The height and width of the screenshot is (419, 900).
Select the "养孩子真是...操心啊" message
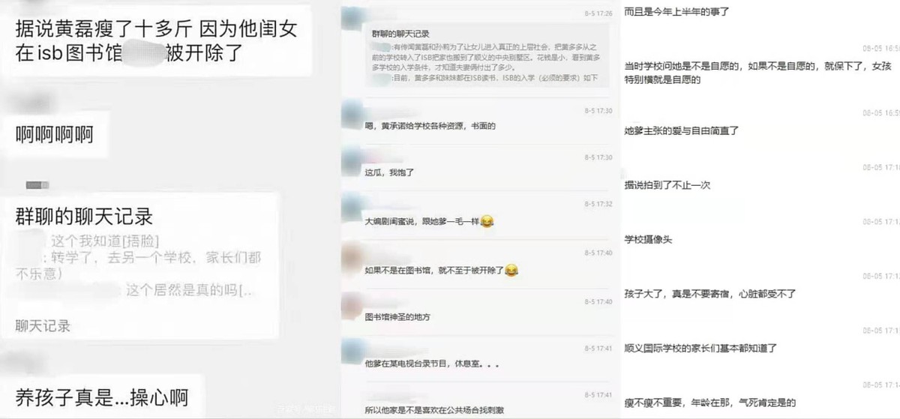(101, 395)
